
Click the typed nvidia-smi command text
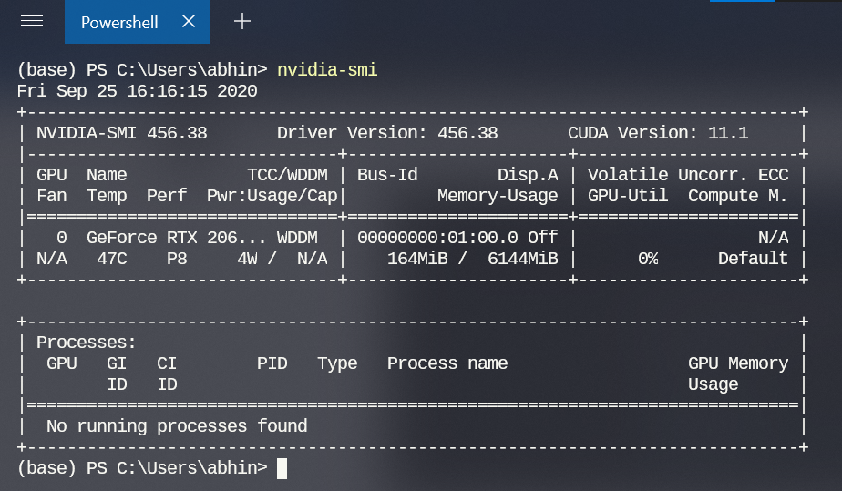click(327, 70)
